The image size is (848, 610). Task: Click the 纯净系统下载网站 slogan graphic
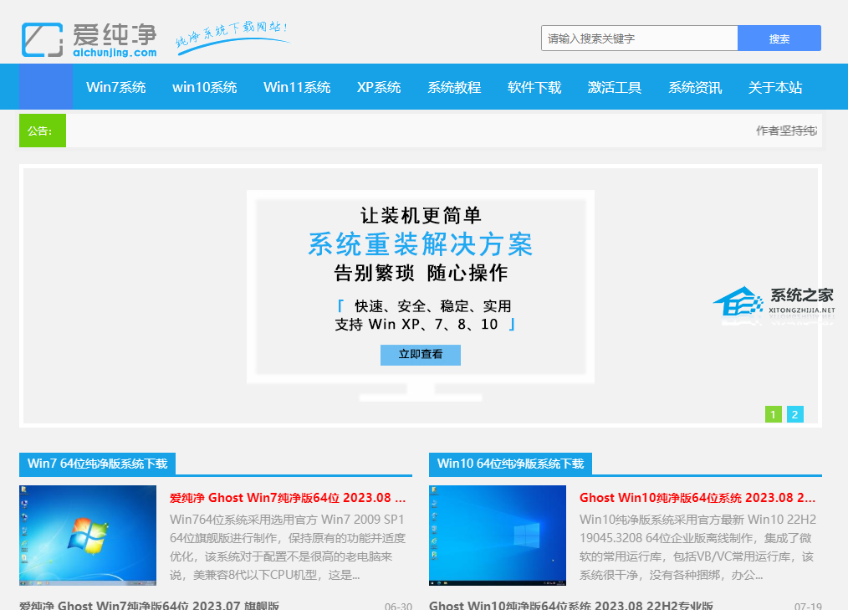coord(232,38)
